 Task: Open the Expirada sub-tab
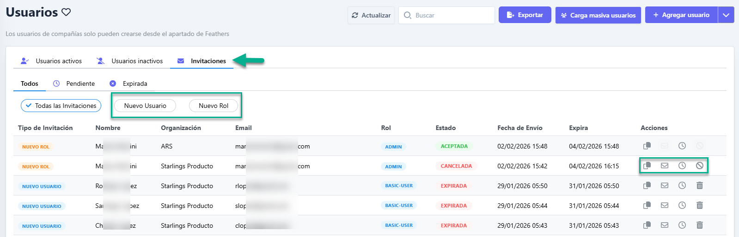(128, 83)
